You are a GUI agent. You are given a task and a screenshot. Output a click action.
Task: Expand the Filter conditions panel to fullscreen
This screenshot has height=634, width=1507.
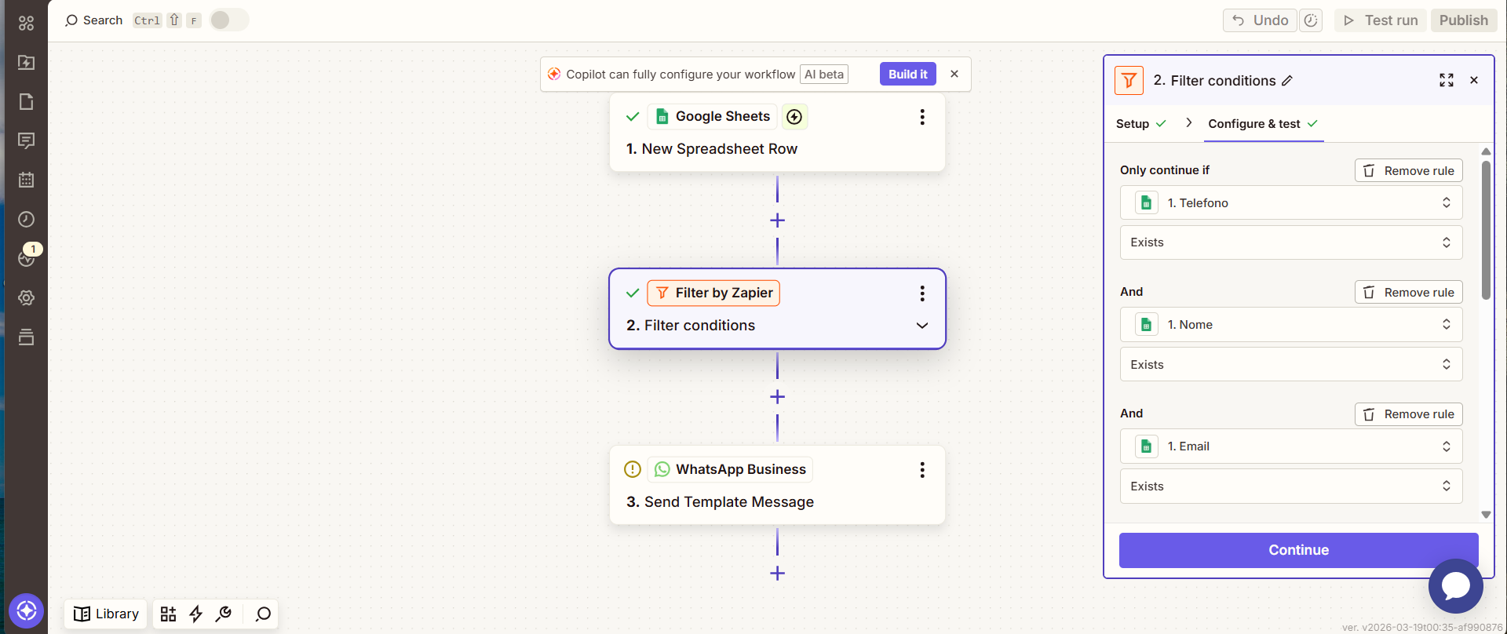tap(1447, 80)
